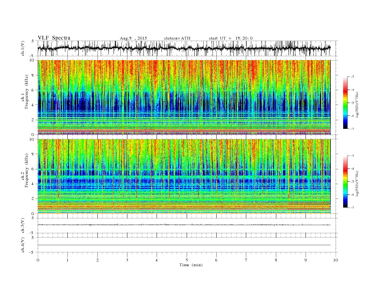Click the "4" kHz tick of ch.2 spectrogram
Image resolution: width=378 pixels, height=292 pixels.
click(x=33, y=184)
